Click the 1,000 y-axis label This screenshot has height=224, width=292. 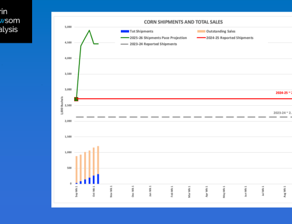(x=68, y=152)
